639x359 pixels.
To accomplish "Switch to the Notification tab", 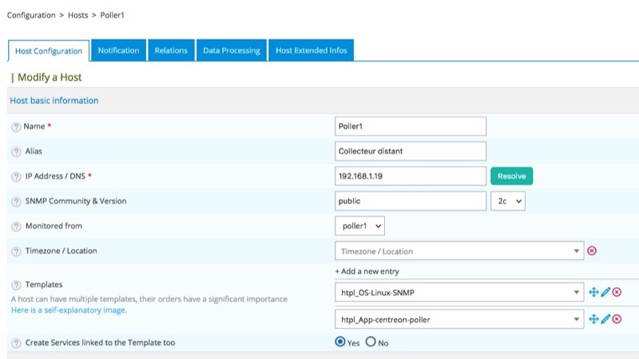I will pos(118,50).
